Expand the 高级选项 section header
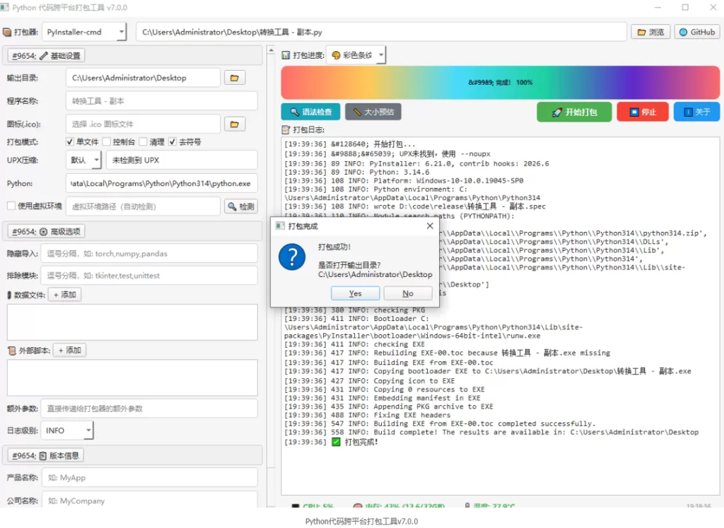 click(46, 231)
